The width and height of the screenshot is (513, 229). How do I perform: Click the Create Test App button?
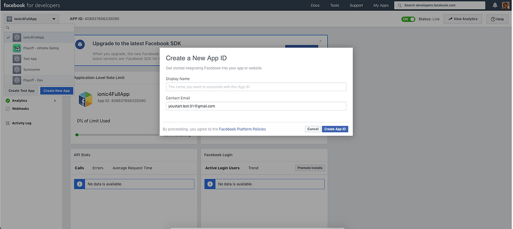[x=22, y=91]
